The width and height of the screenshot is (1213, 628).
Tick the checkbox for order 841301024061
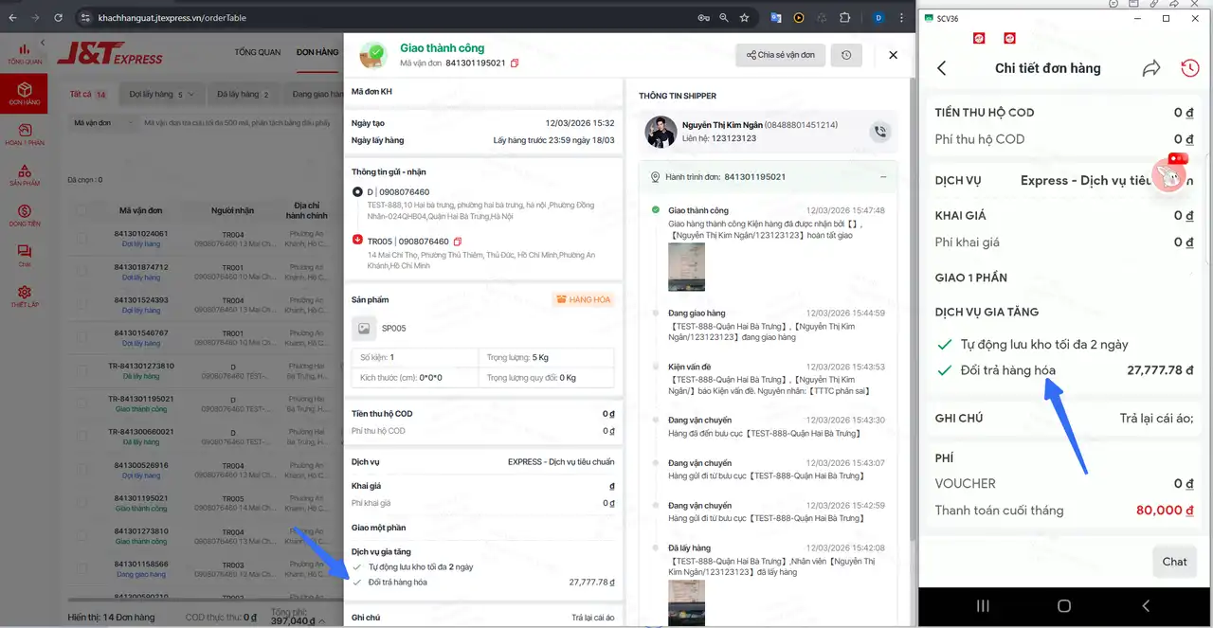[81, 238]
